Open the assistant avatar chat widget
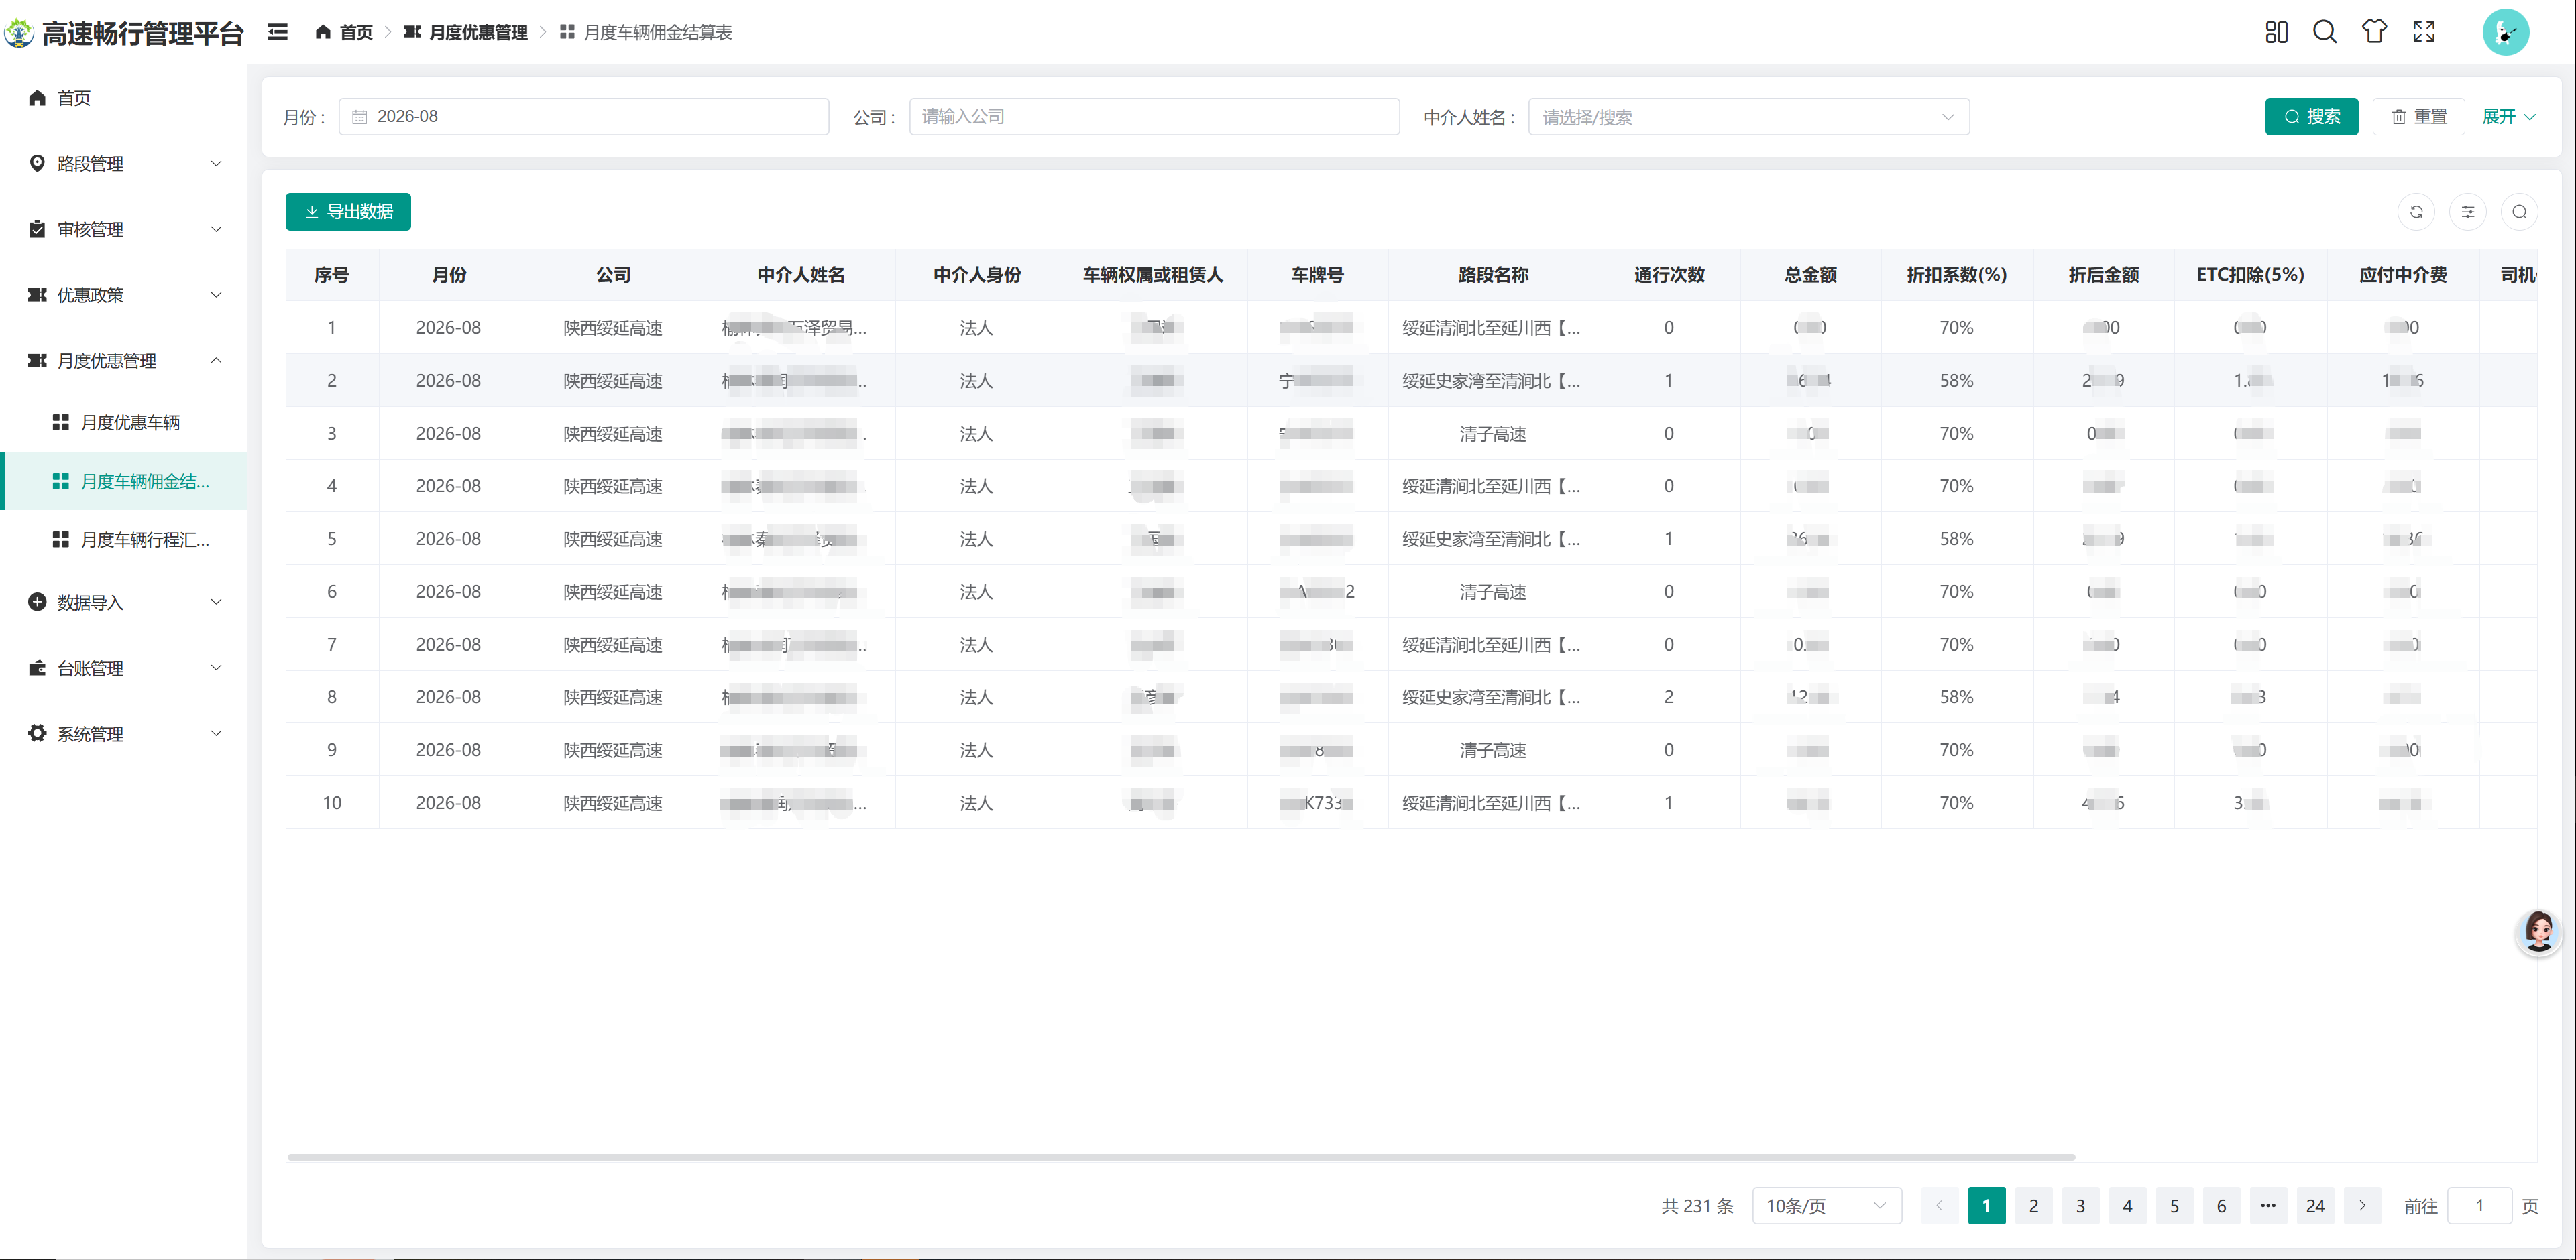2576x1260 pixels. (2538, 932)
